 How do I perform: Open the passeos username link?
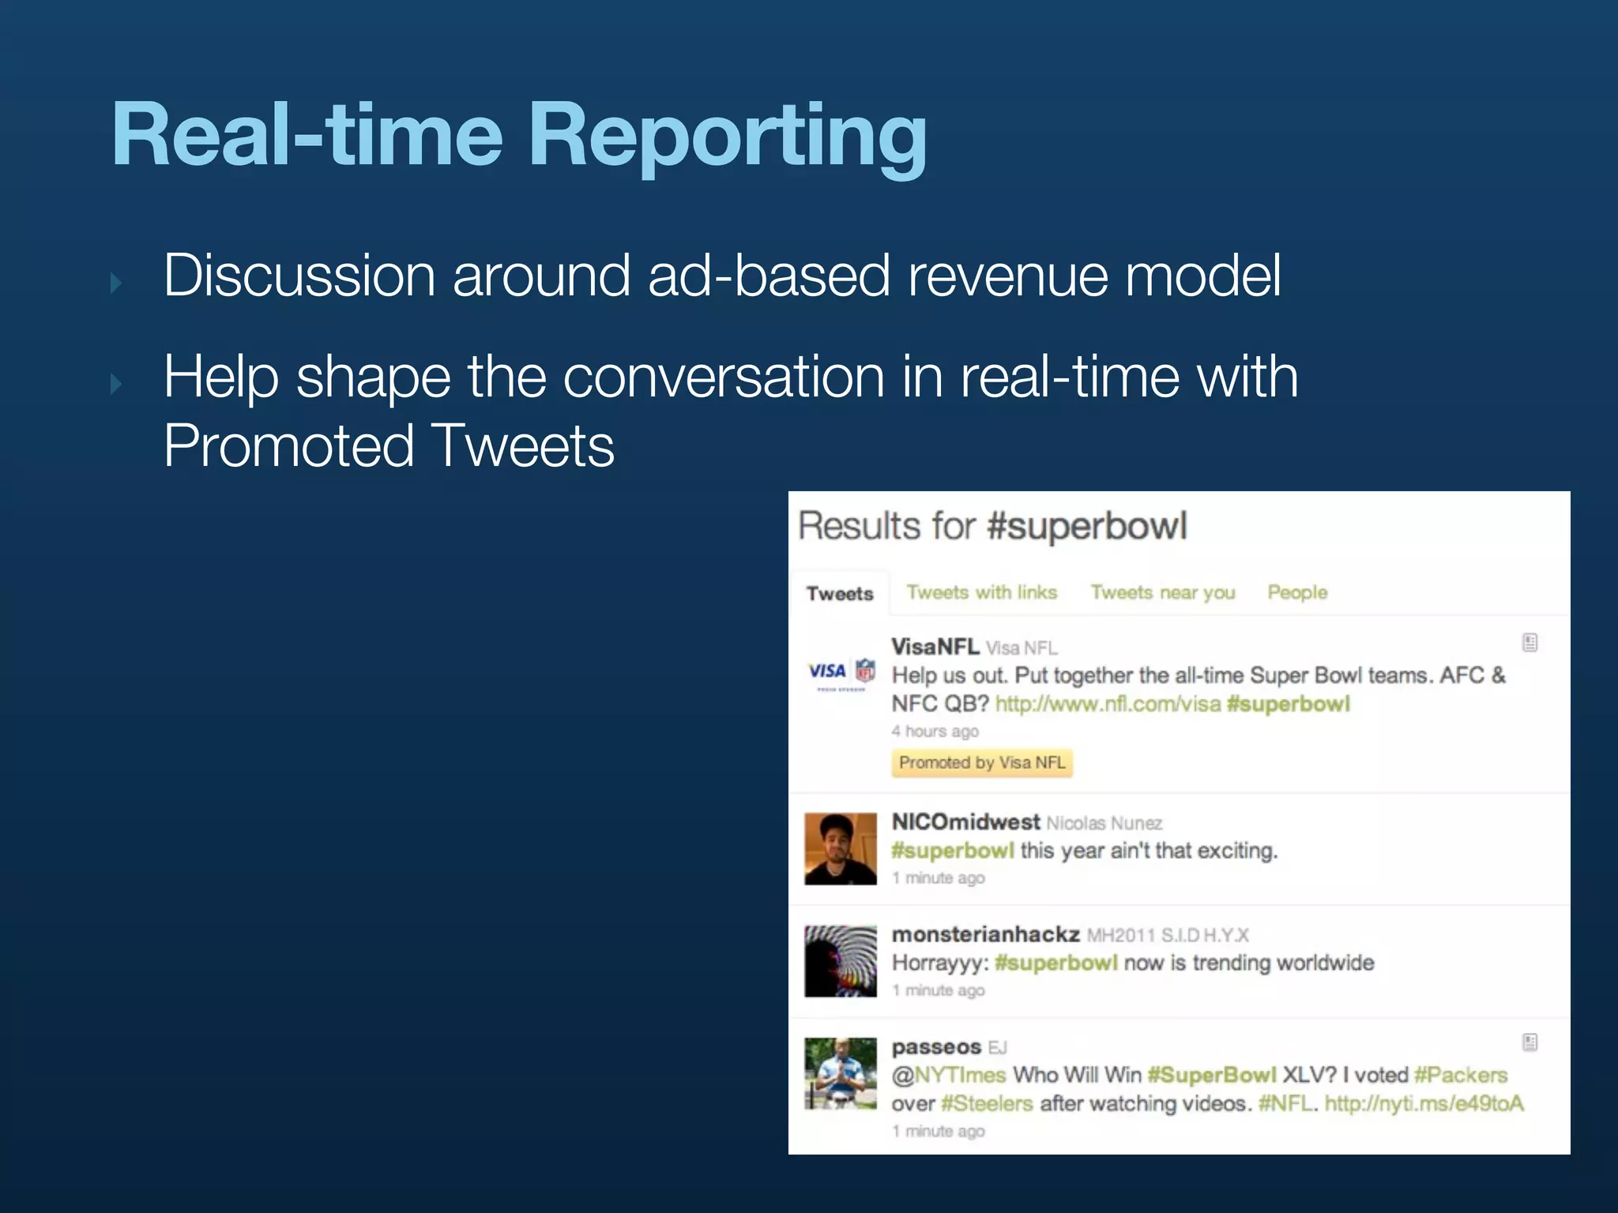tap(936, 1047)
